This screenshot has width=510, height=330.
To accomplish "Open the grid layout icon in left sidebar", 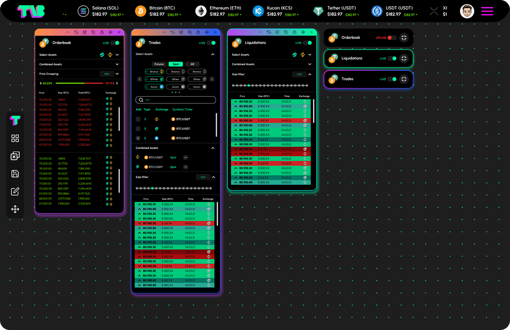I will [15, 138].
